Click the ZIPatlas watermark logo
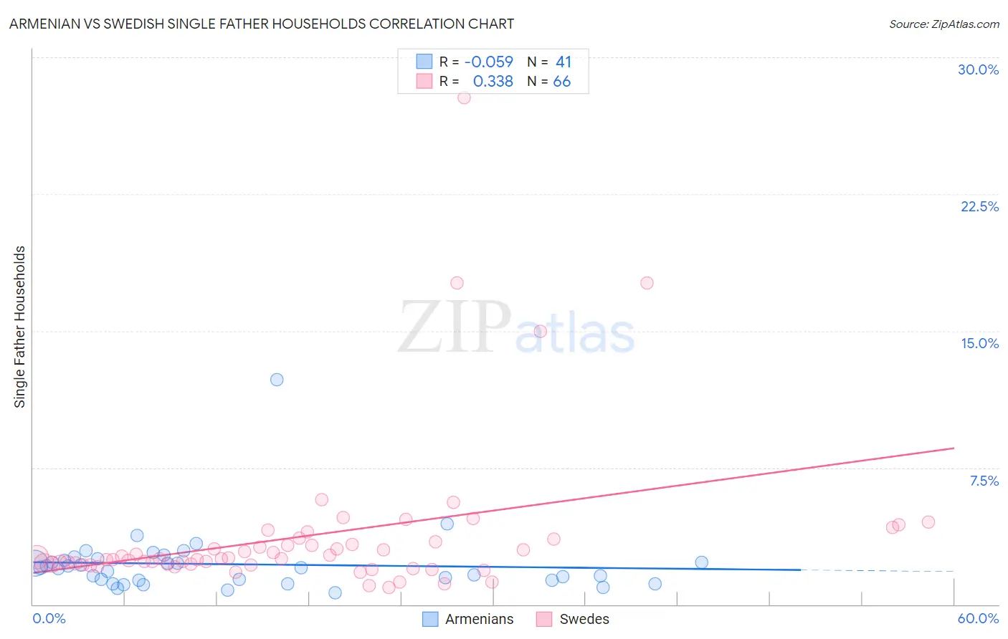This screenshot has width=1008, height=639. tap(516, 328)
